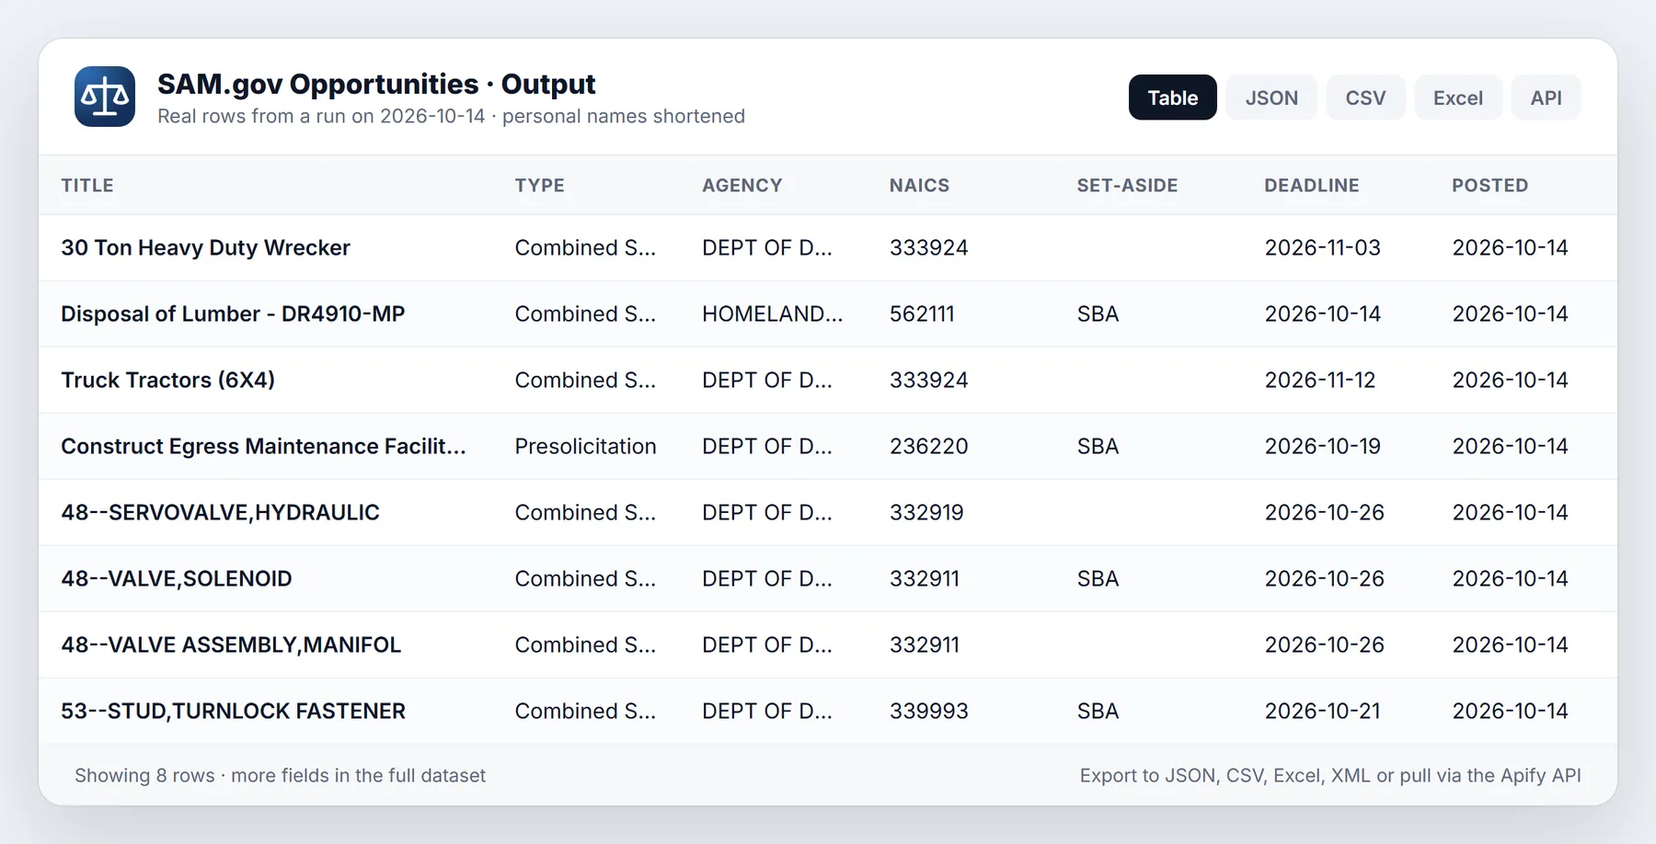Switch to the JSON output tab
Screen dimensions: 1656x844
pos(1271,97)
